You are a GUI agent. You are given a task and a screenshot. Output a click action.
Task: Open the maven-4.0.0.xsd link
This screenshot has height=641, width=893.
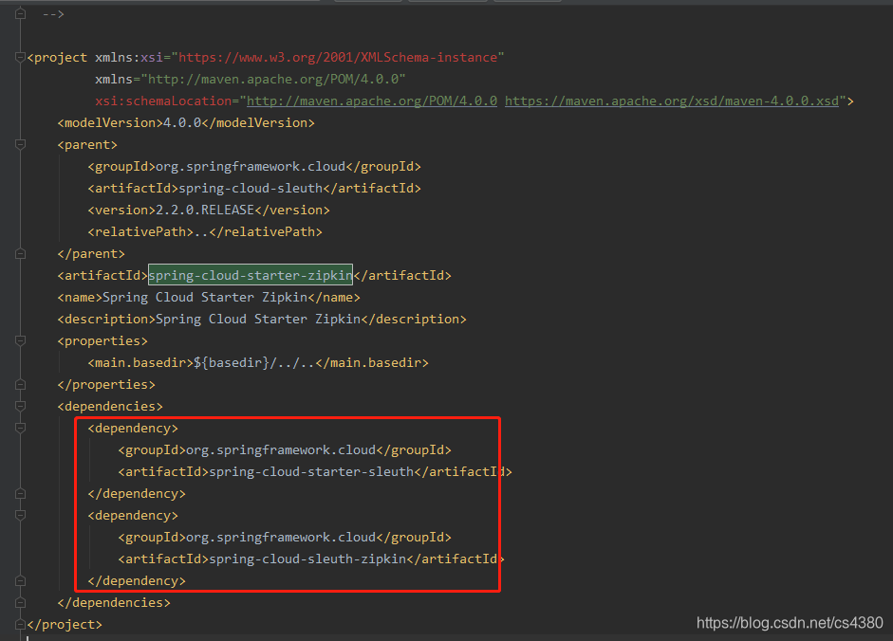(672, 101)
